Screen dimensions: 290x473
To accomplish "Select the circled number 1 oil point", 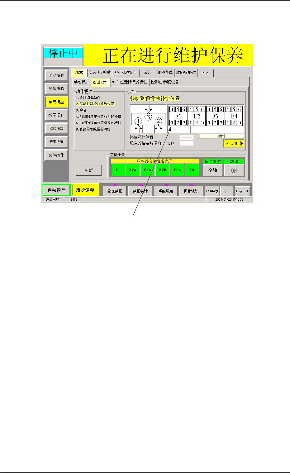I will tap(138, 121).
